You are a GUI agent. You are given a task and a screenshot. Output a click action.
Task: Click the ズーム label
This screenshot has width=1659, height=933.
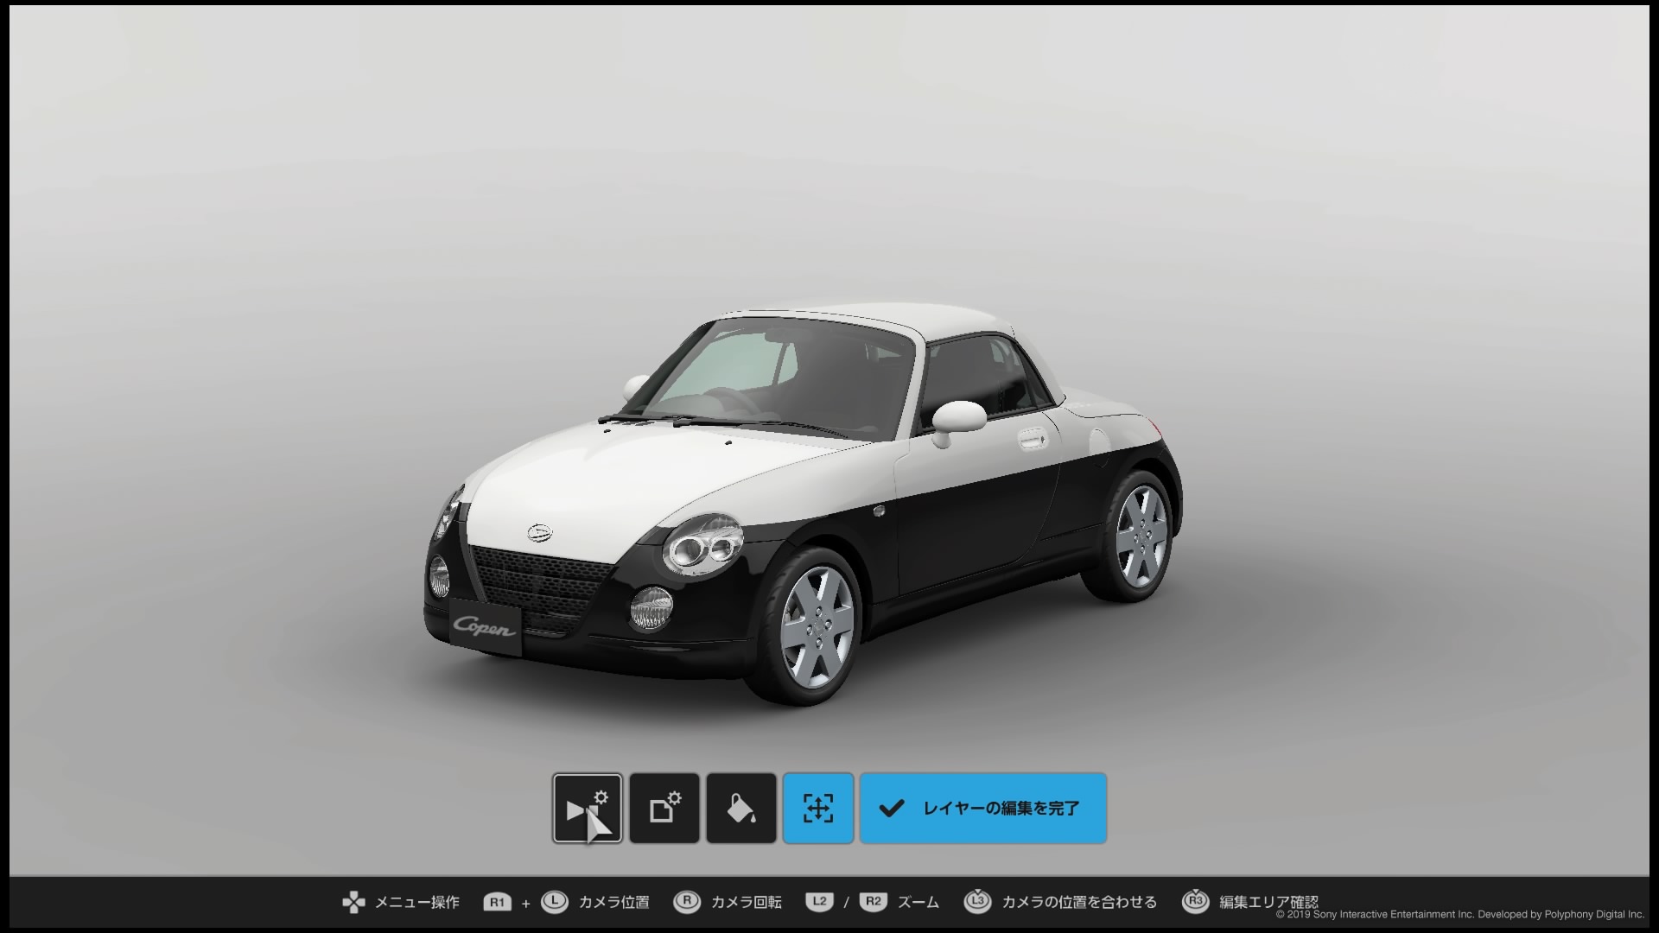coord(918,903)
